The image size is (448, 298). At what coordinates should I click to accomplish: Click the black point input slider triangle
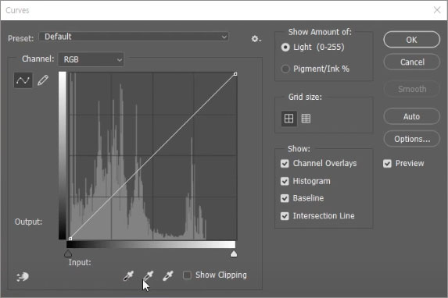(x=68, y=254)
